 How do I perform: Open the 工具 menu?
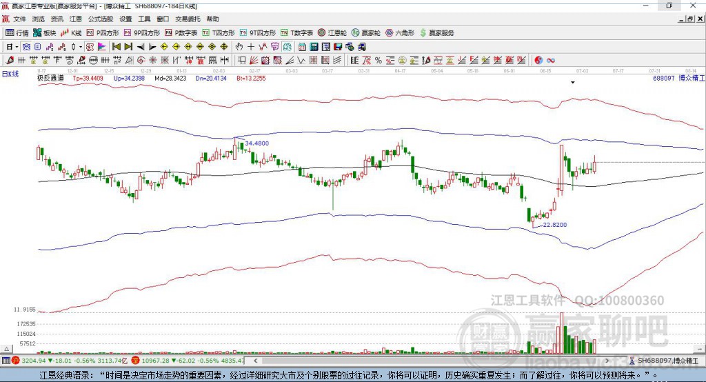(x=144, y=19)
